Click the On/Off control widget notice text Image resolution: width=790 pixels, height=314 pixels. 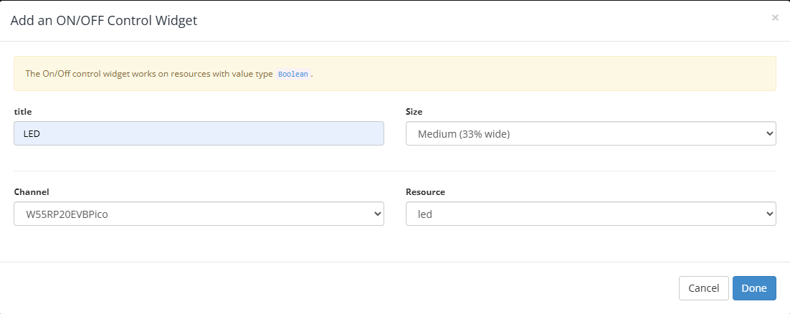[149, 74]
